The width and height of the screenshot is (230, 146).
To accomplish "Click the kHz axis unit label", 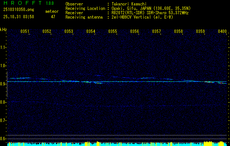I will (3, 30).
